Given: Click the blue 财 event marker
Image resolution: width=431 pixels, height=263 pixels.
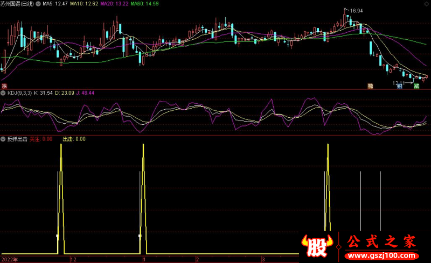Looking at the screenshot, I should coord(400,86).
